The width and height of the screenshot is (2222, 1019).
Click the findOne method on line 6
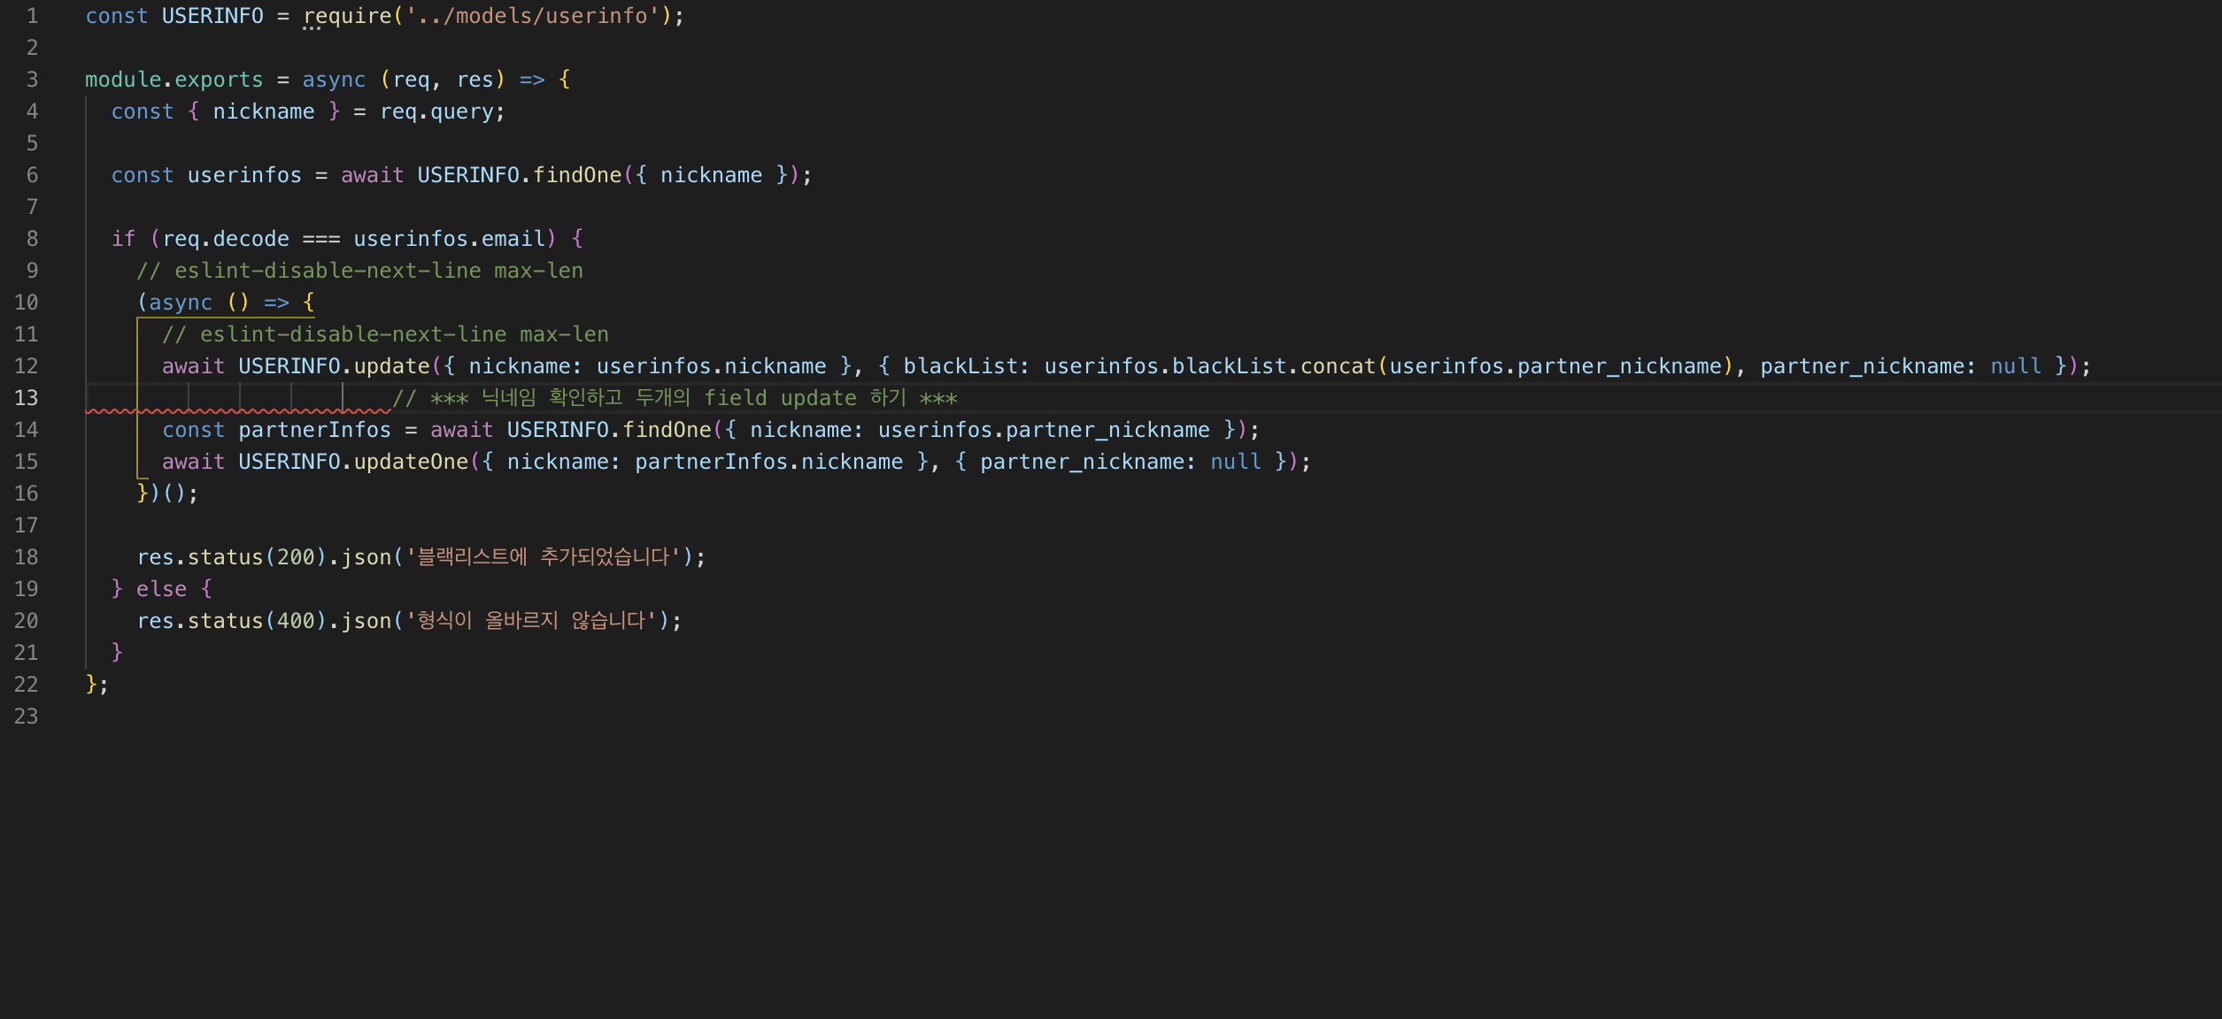[577, 175]
